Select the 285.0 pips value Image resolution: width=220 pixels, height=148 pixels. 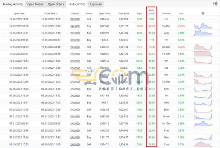point(139,137)
